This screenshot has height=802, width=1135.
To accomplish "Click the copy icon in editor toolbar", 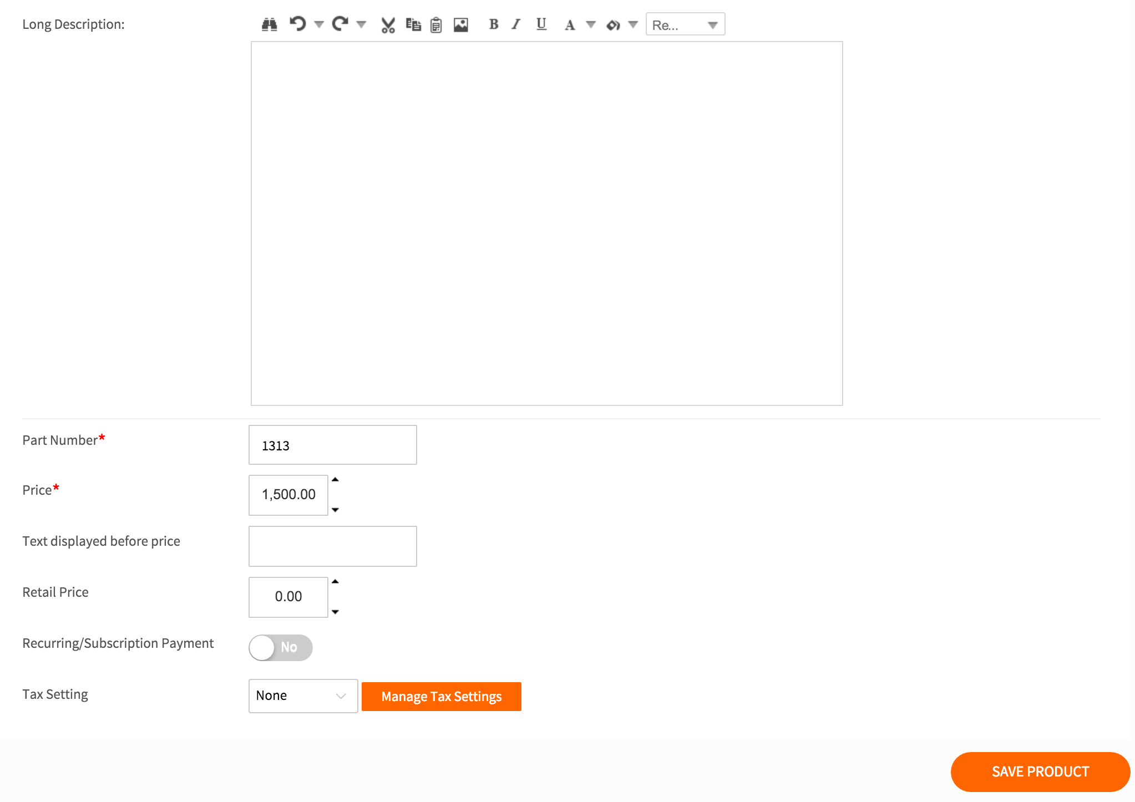I will point(413,24).
